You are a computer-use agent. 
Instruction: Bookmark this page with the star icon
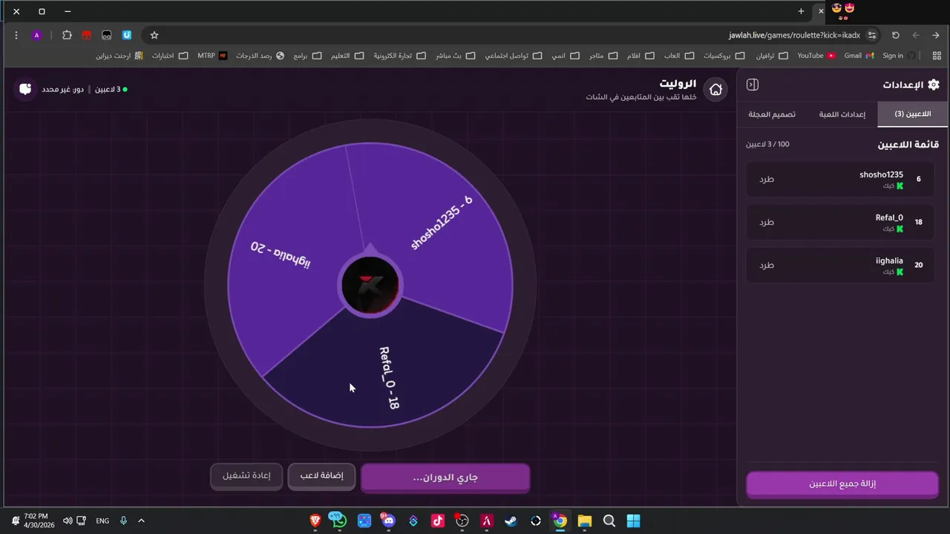(154, 35)
